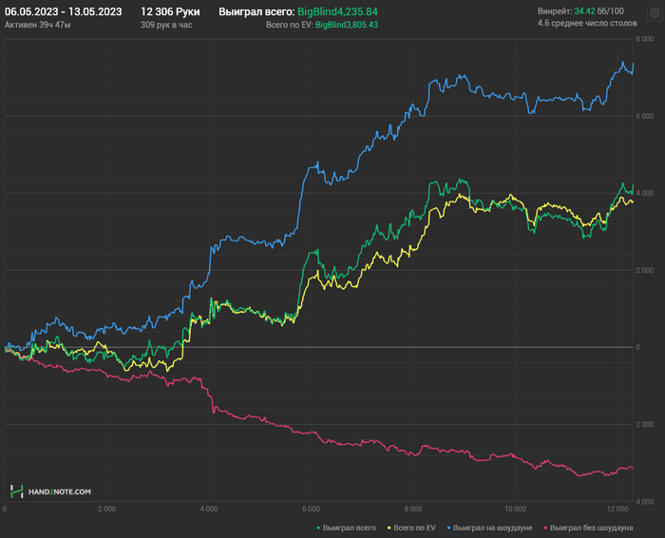Click the '2 000' x-axis label

click(x=106, y=509)
